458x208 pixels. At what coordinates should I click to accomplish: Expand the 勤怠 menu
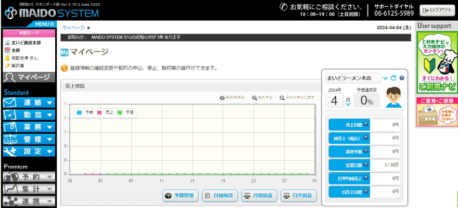[x=29, y=115]
